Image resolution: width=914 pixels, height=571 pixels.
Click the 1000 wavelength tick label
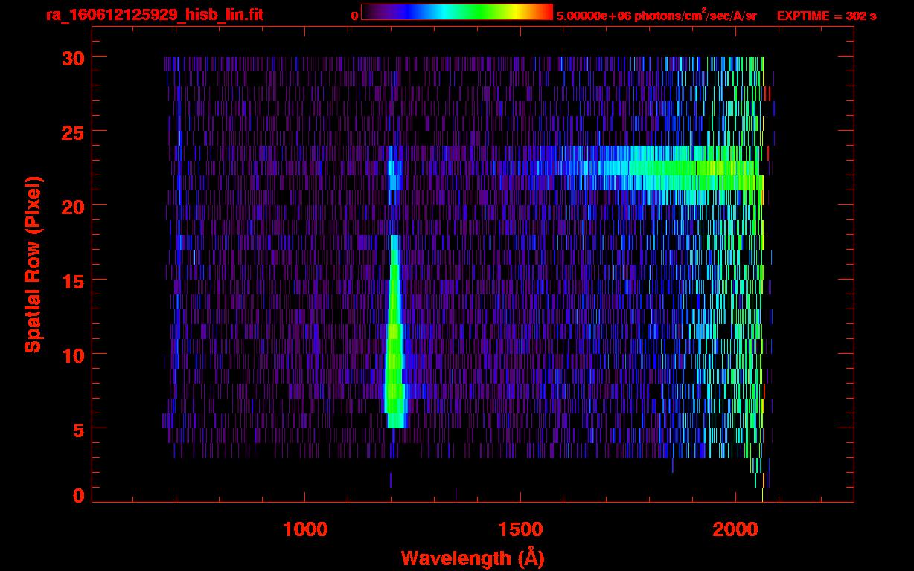pos(305,529)
